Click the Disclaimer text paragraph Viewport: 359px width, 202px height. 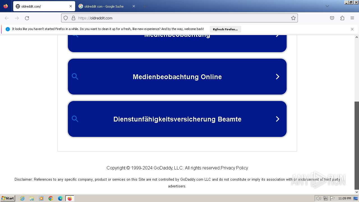click(177, 183)
